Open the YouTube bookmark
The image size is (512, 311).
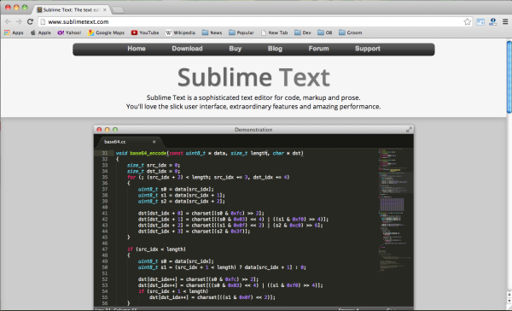click(x=145, y=32)
